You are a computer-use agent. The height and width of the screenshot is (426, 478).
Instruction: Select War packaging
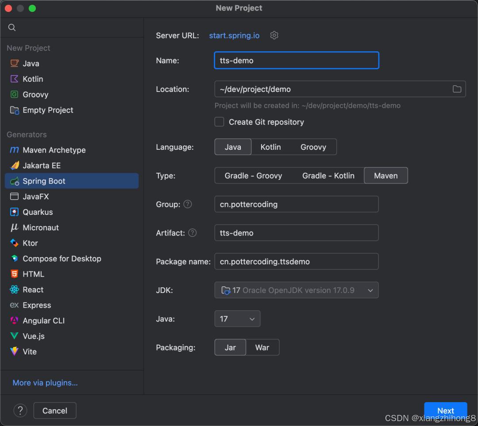(262, 347)
